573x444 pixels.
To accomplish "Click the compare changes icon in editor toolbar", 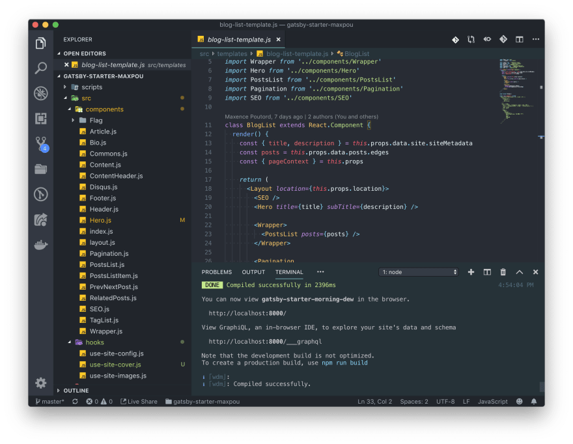I will (x=471, y=40).
